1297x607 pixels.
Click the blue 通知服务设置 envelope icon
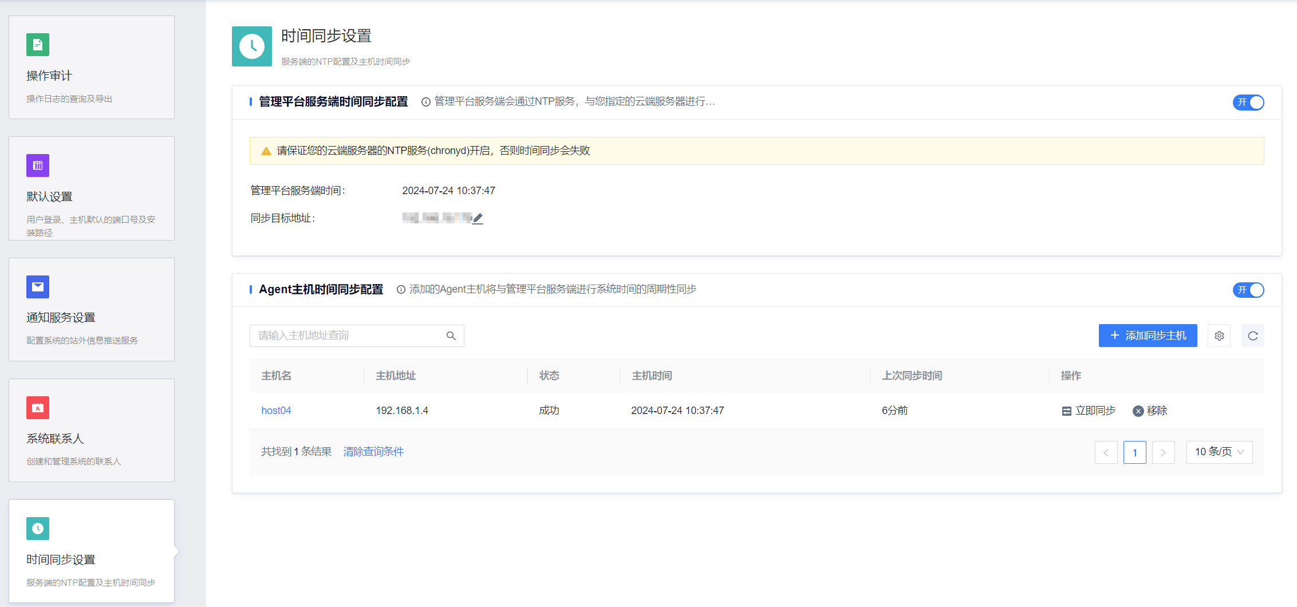[x=38, y=287]
